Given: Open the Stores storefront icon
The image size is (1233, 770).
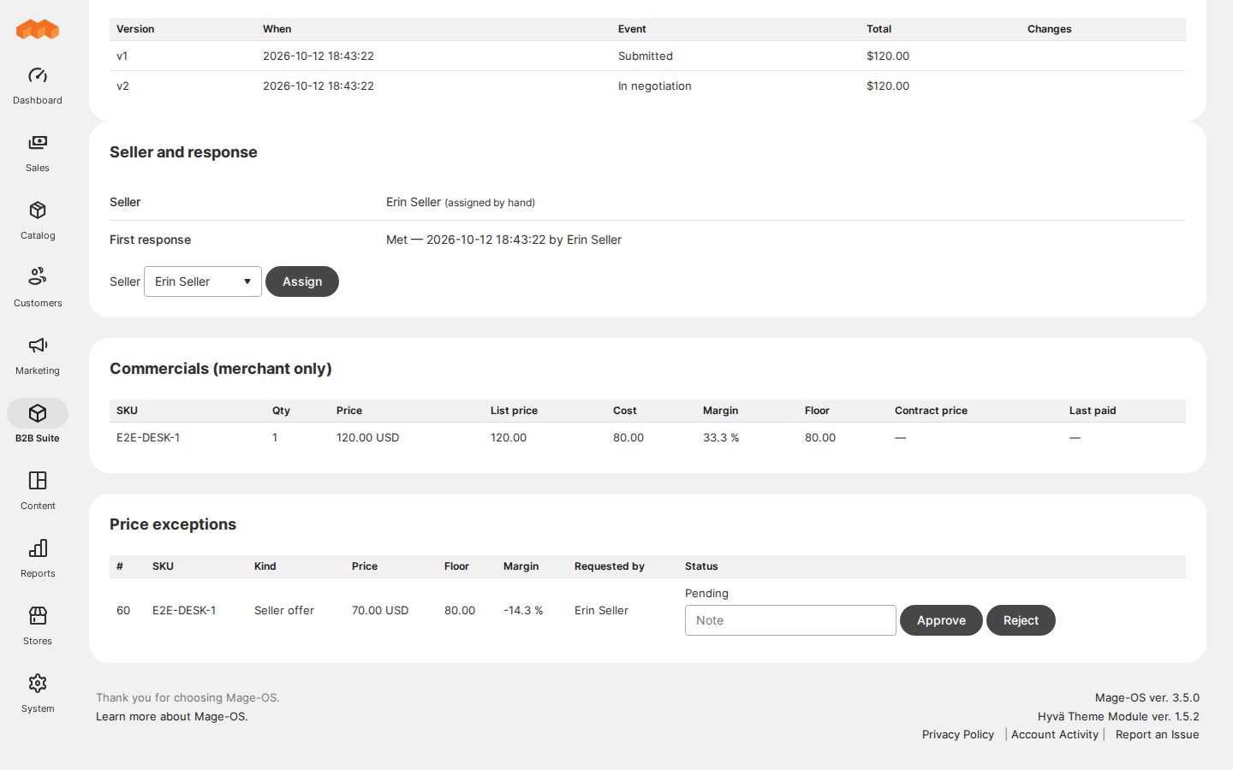Looking at the screenshot, I should [38, 616].
